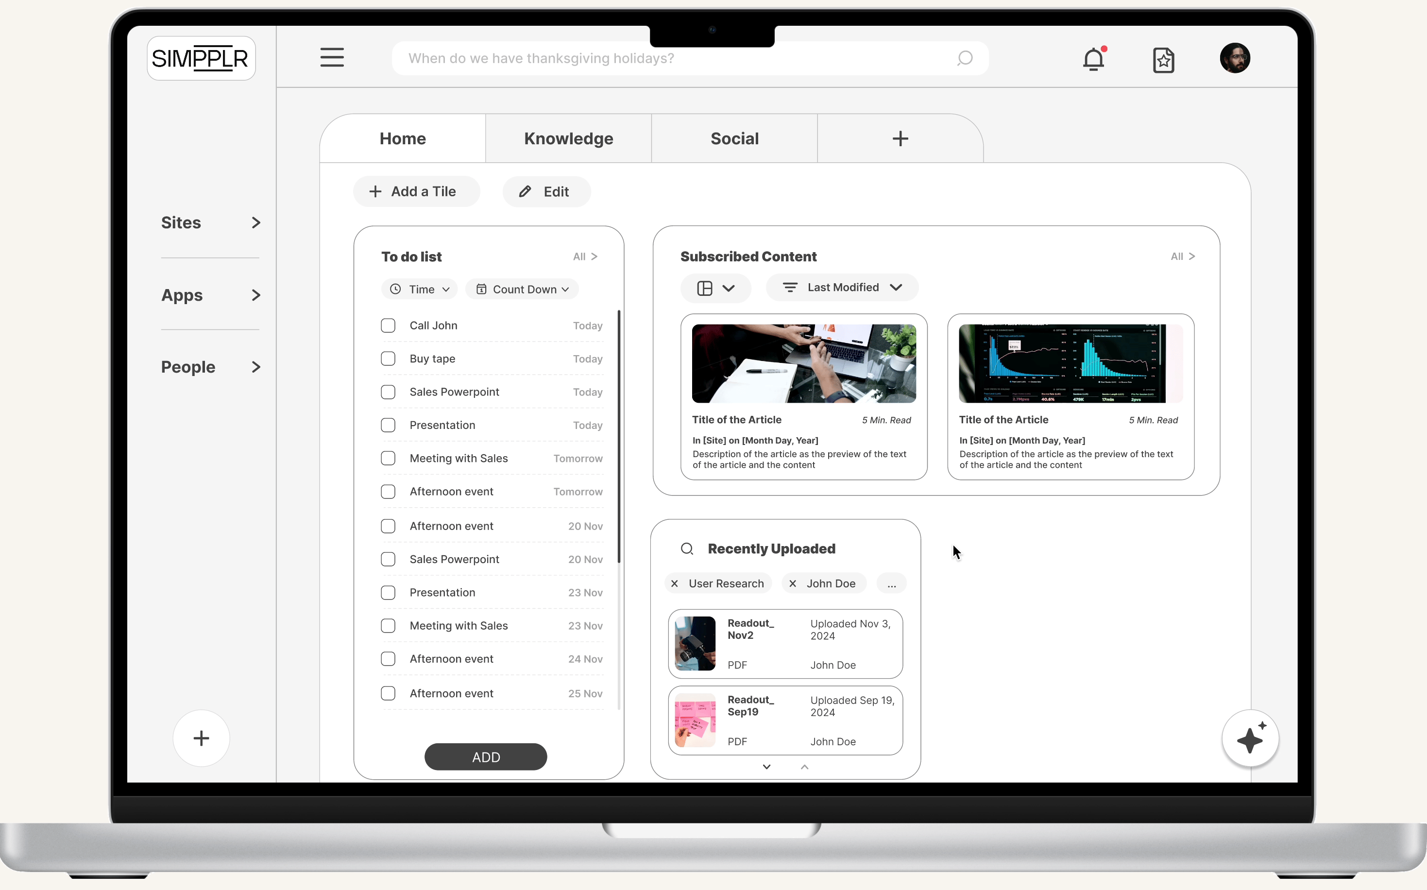Remove the User Research filter tag
The height and width of the screenshot is (890, 1427).
tap(675, 583)
